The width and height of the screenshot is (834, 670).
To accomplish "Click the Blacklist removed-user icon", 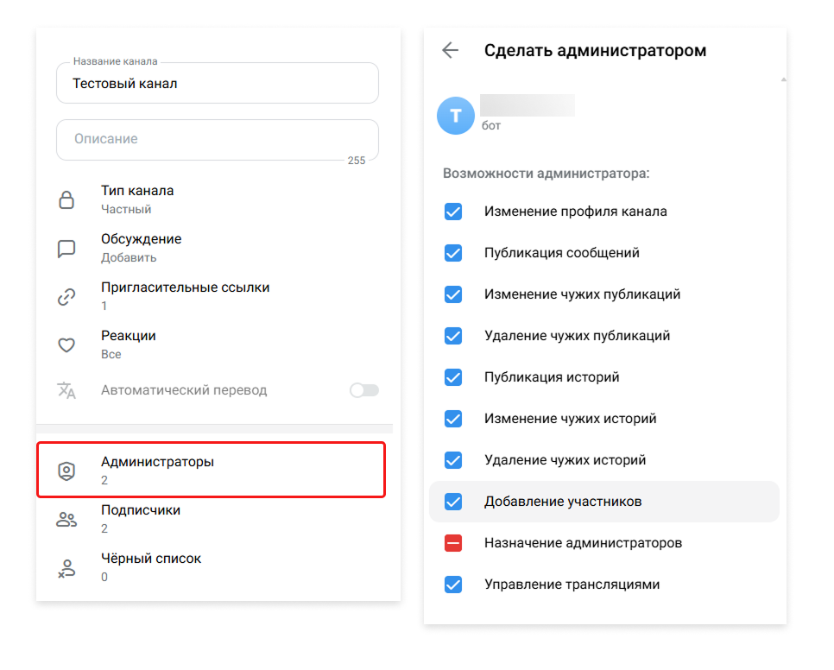I will 66,567.
